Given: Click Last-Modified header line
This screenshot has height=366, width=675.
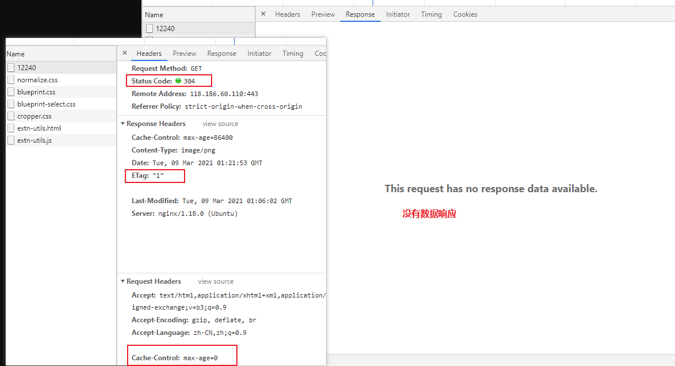Looking at the screenshot, I should [212, 201].
